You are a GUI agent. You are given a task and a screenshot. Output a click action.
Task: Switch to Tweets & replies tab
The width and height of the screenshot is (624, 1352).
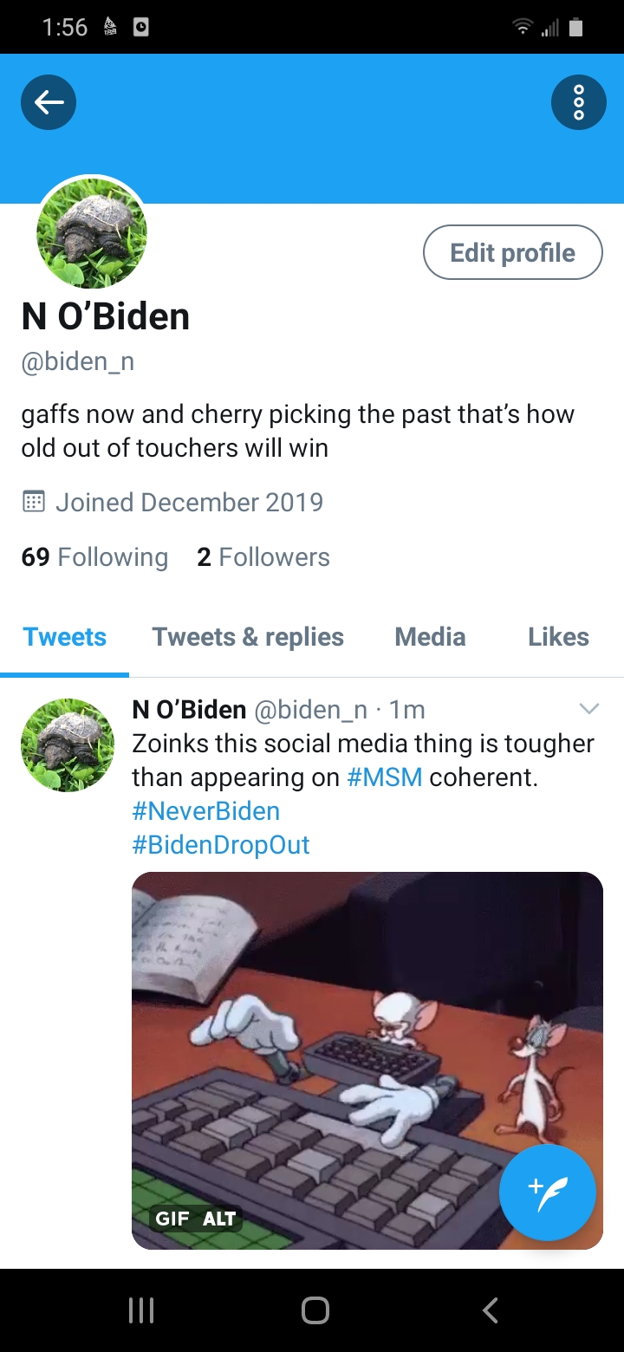click(x=248, y=637)
